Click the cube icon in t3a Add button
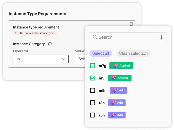Screen dimensions: 174x130 pyautogui.click(x=113, y=103)
